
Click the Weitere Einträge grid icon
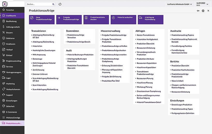[x=4, y=118]
